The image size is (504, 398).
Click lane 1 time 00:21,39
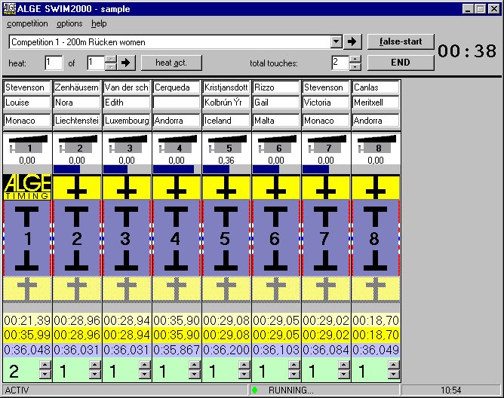click(27, 320)
